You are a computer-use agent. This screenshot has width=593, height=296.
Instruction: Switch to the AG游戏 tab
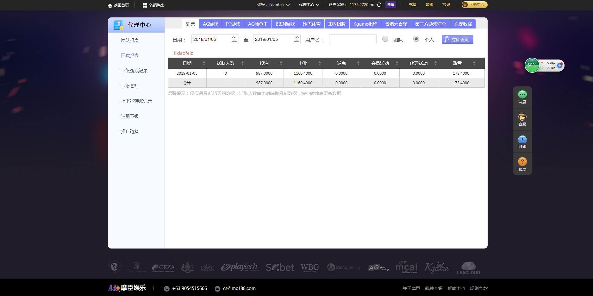tap(210, 23)
